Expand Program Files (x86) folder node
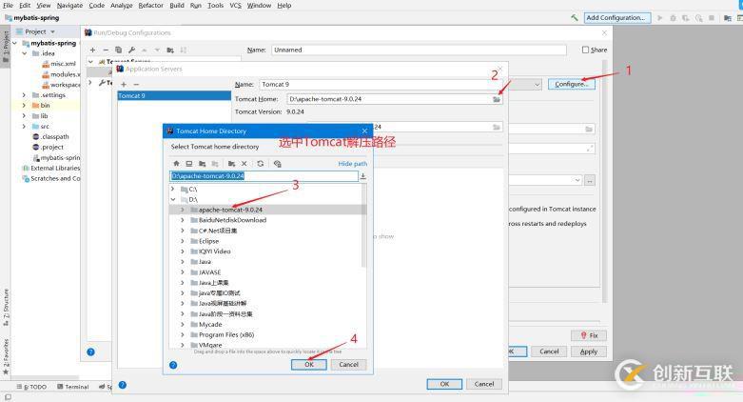The height and width of the screenshot is (402, 743). tap(183, 335)
